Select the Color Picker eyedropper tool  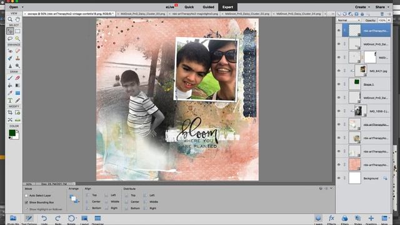click(x=10, y=93)
